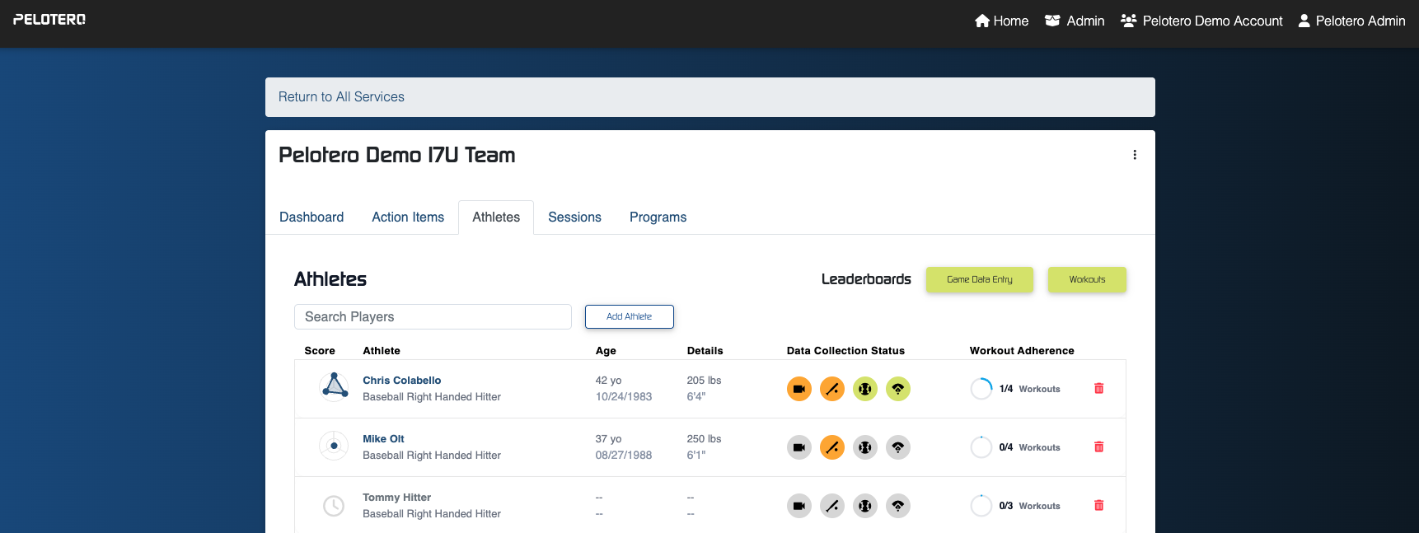Viewport: 1419px width, 533px height.
Task: Click Return to All Services link
Action: tap(341, 96)
